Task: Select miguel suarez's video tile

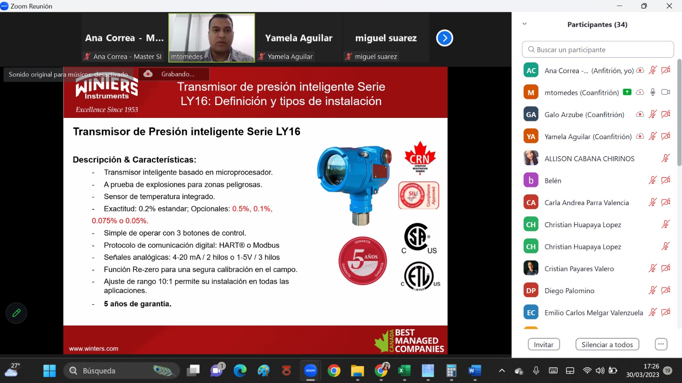Action: [x=386, y=38]
